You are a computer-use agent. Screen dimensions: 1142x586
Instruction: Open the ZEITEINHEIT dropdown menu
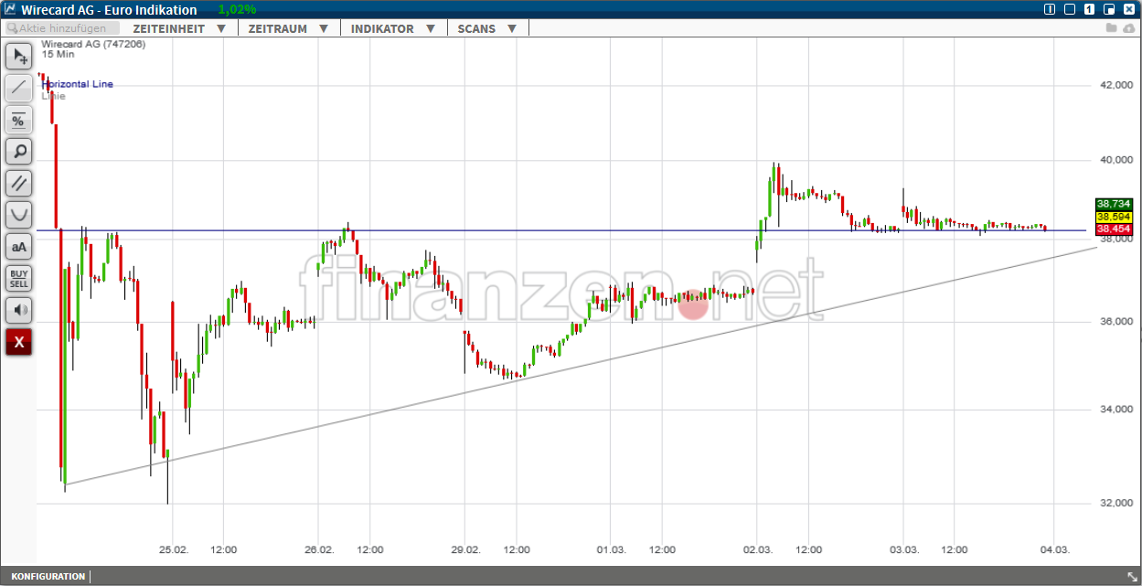[x=179, y=28]
